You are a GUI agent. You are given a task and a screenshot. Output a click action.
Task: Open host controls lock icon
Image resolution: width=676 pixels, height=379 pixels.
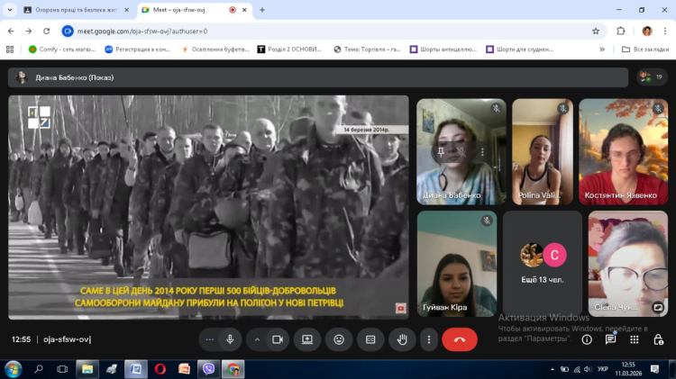pos(659,339)
